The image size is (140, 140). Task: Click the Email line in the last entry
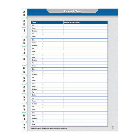69,124
